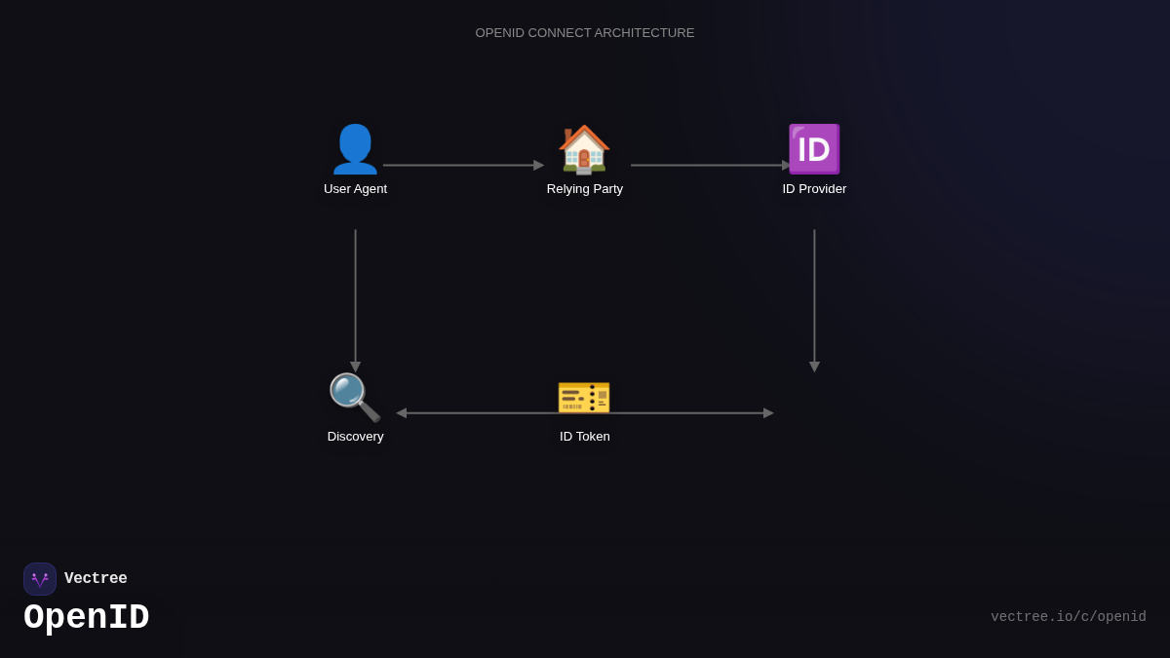The height and width of the screenshot is (658, 1170).
Task: Open the vectree.io/c/openid link
Action: click(1069, 616)
